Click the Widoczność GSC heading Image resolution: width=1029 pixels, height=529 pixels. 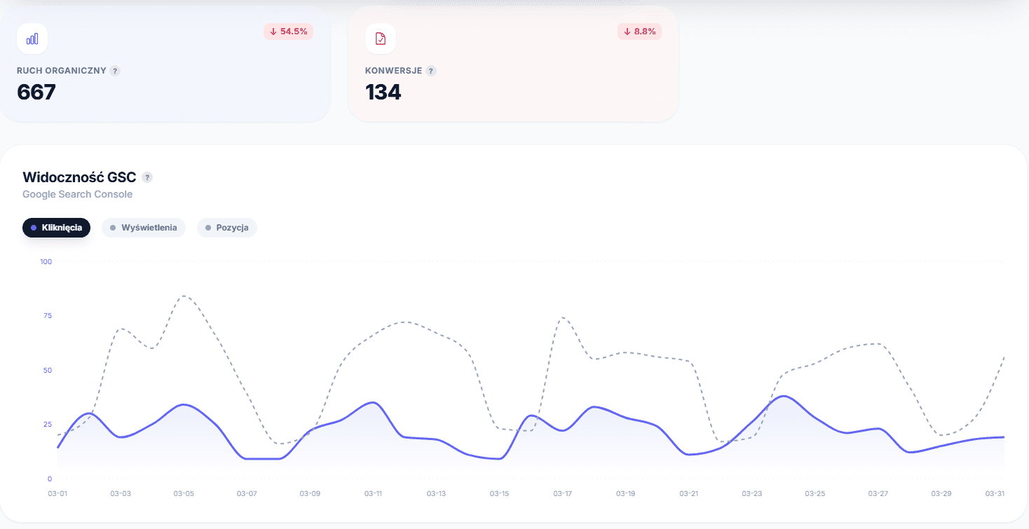[x=79, y=177]
